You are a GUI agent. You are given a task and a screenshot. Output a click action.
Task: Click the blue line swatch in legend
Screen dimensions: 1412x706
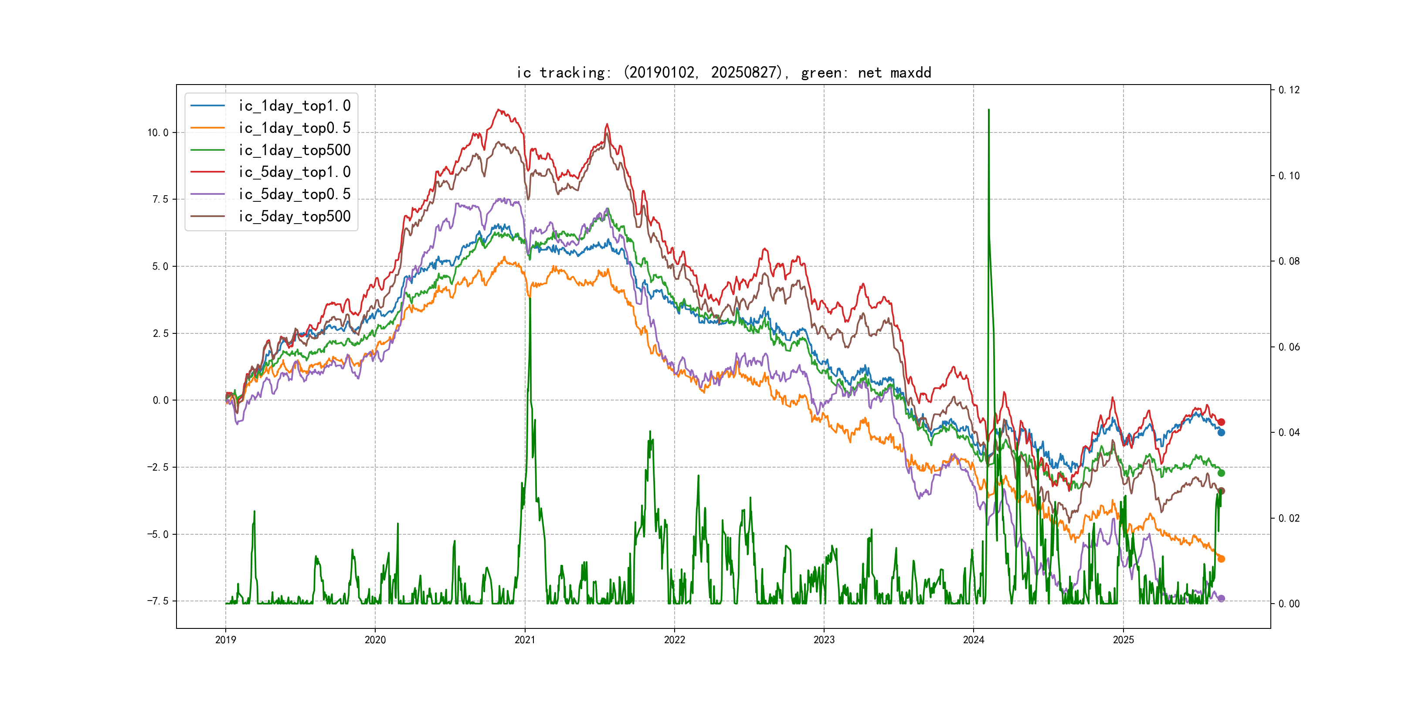tap(208, 106)
